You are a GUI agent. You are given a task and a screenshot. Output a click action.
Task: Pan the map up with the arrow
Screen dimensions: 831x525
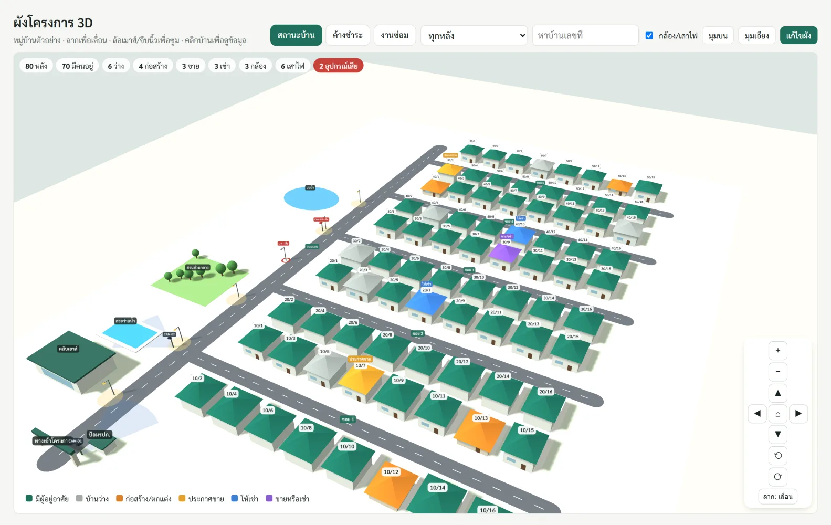pos(777,393)
